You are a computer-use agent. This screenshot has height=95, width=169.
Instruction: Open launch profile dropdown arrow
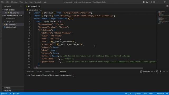click(154, 72)
